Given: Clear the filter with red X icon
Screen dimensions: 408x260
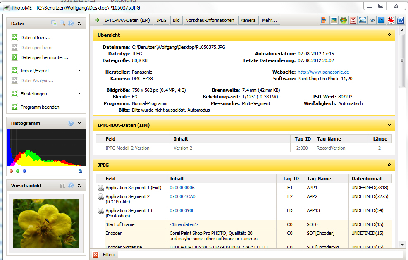Looking at the screenshot, I should click(x=96, y=255).
